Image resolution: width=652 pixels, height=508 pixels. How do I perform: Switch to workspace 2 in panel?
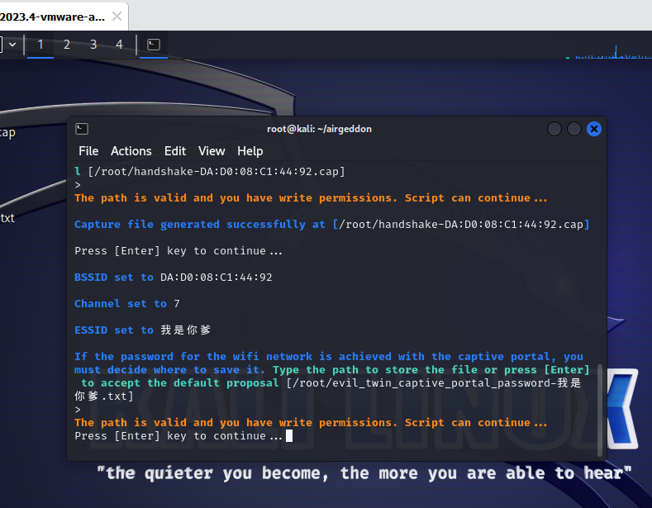67,45
